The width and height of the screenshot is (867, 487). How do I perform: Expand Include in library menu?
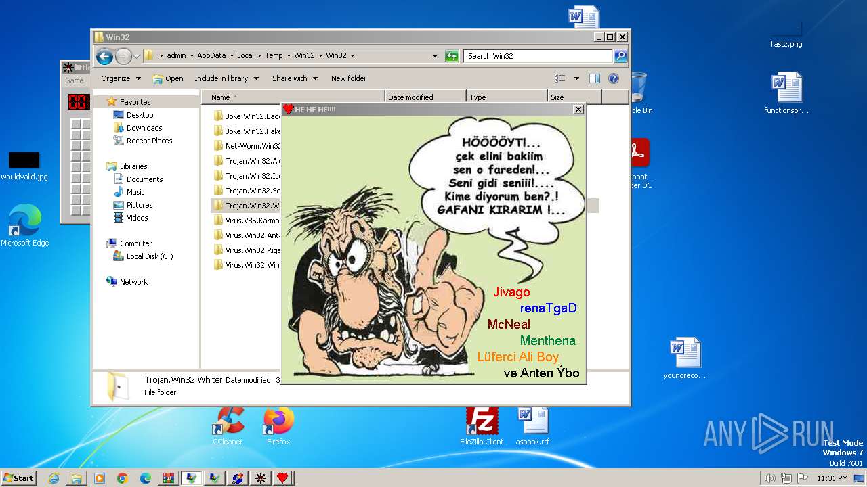(x=226, y=78)
